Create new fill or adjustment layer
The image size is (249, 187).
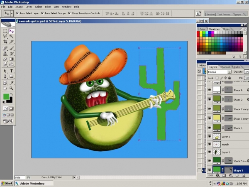(x=231, y=175)
